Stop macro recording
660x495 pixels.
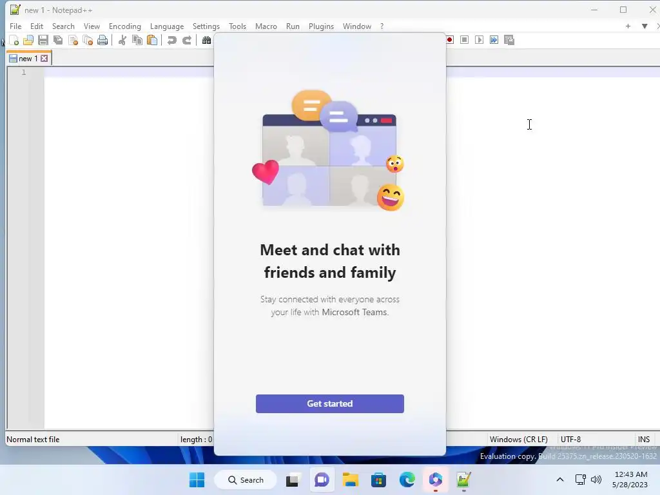[x=464, y=40]
